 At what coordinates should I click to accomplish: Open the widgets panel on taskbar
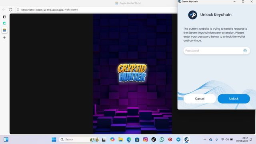tap(6, 140)
